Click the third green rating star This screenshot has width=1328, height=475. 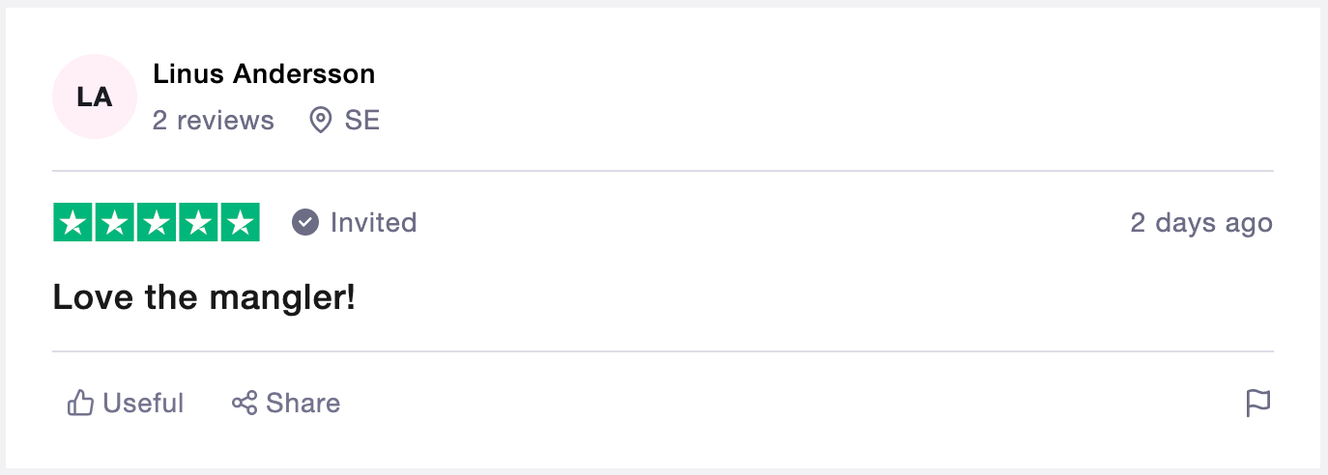pyautogui.click(x=157, y=223)
